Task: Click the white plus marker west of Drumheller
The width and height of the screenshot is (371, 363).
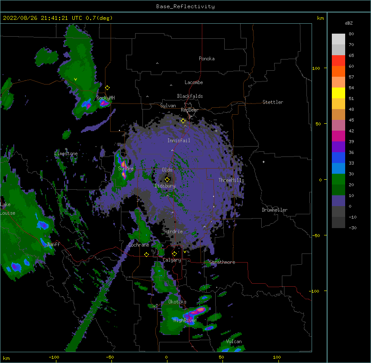Action: click(x=263, y=162)
